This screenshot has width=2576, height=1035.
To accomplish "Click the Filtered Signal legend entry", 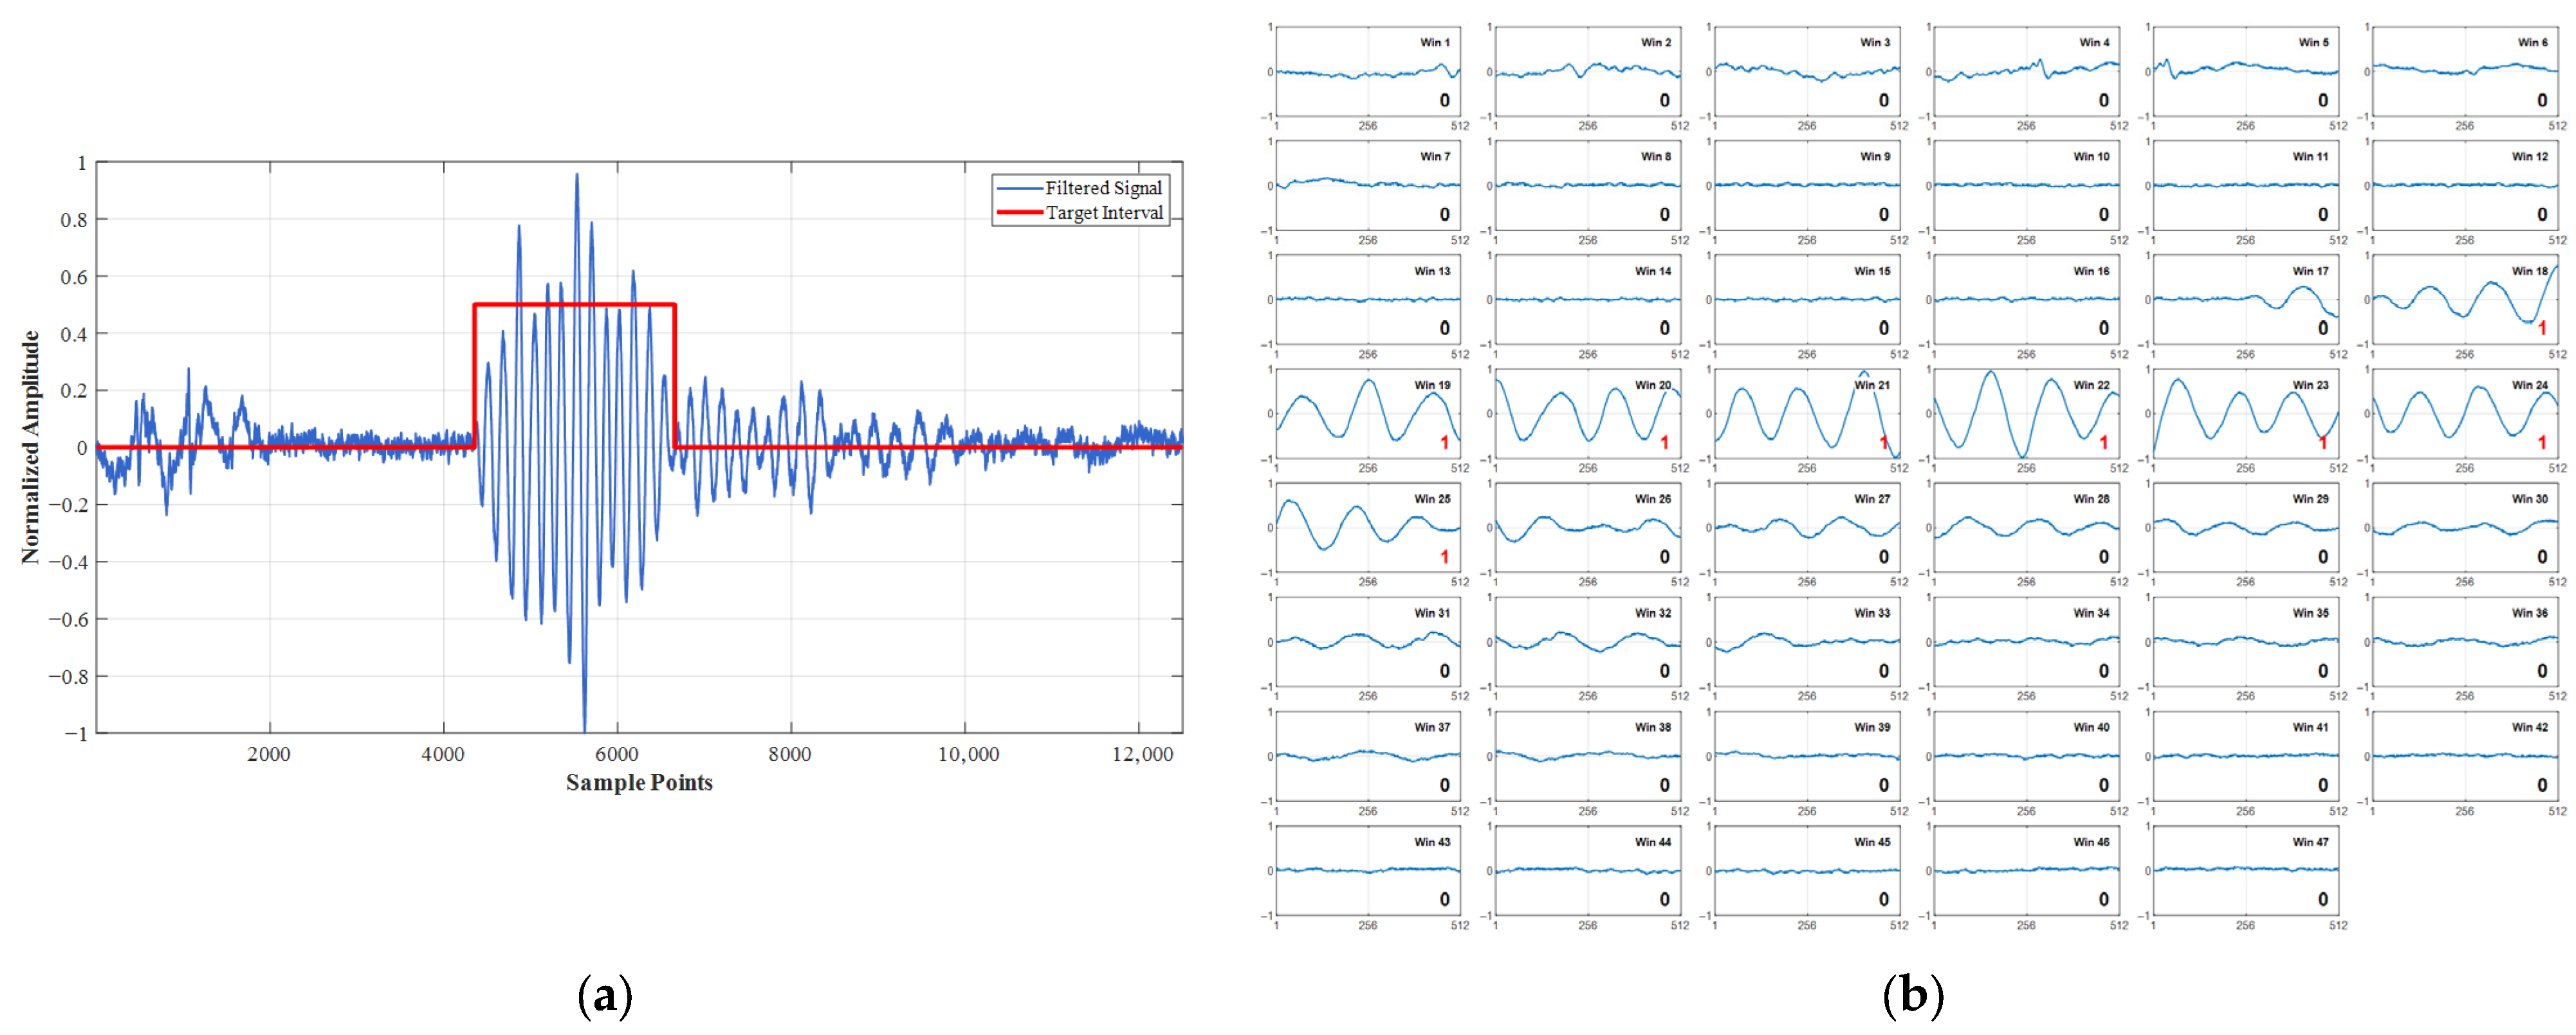I will click(1103, 188).
